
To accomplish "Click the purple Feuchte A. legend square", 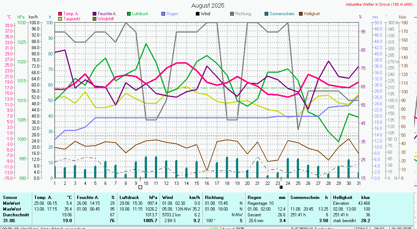I will pos(95,14).
